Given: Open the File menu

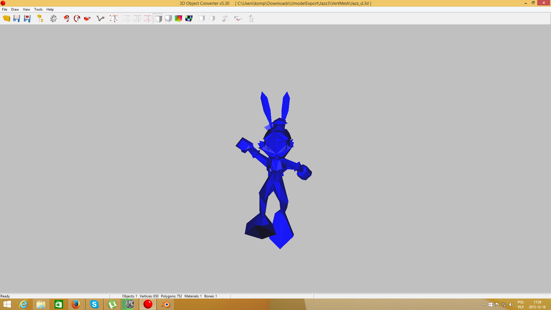Looking at the screenshot, I should (x=5, y=9).
